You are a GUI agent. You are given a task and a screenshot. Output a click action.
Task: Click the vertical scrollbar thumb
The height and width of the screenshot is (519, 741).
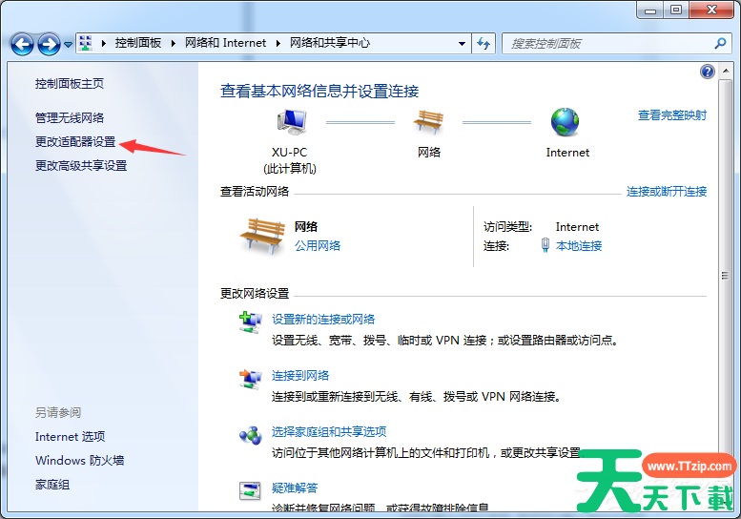726,274
